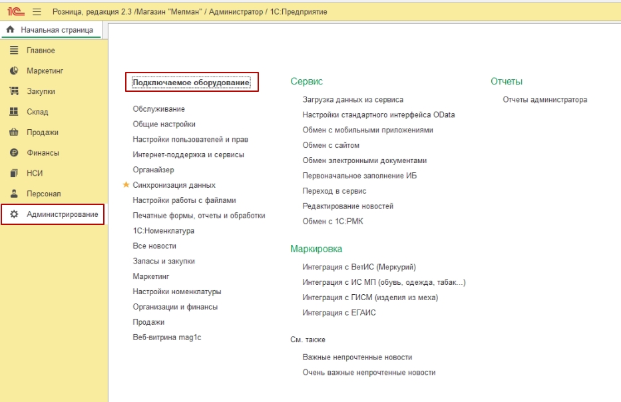Open the НСИ section
The width and height of the screenshot is (621, 402).
(x=35, y=174)
